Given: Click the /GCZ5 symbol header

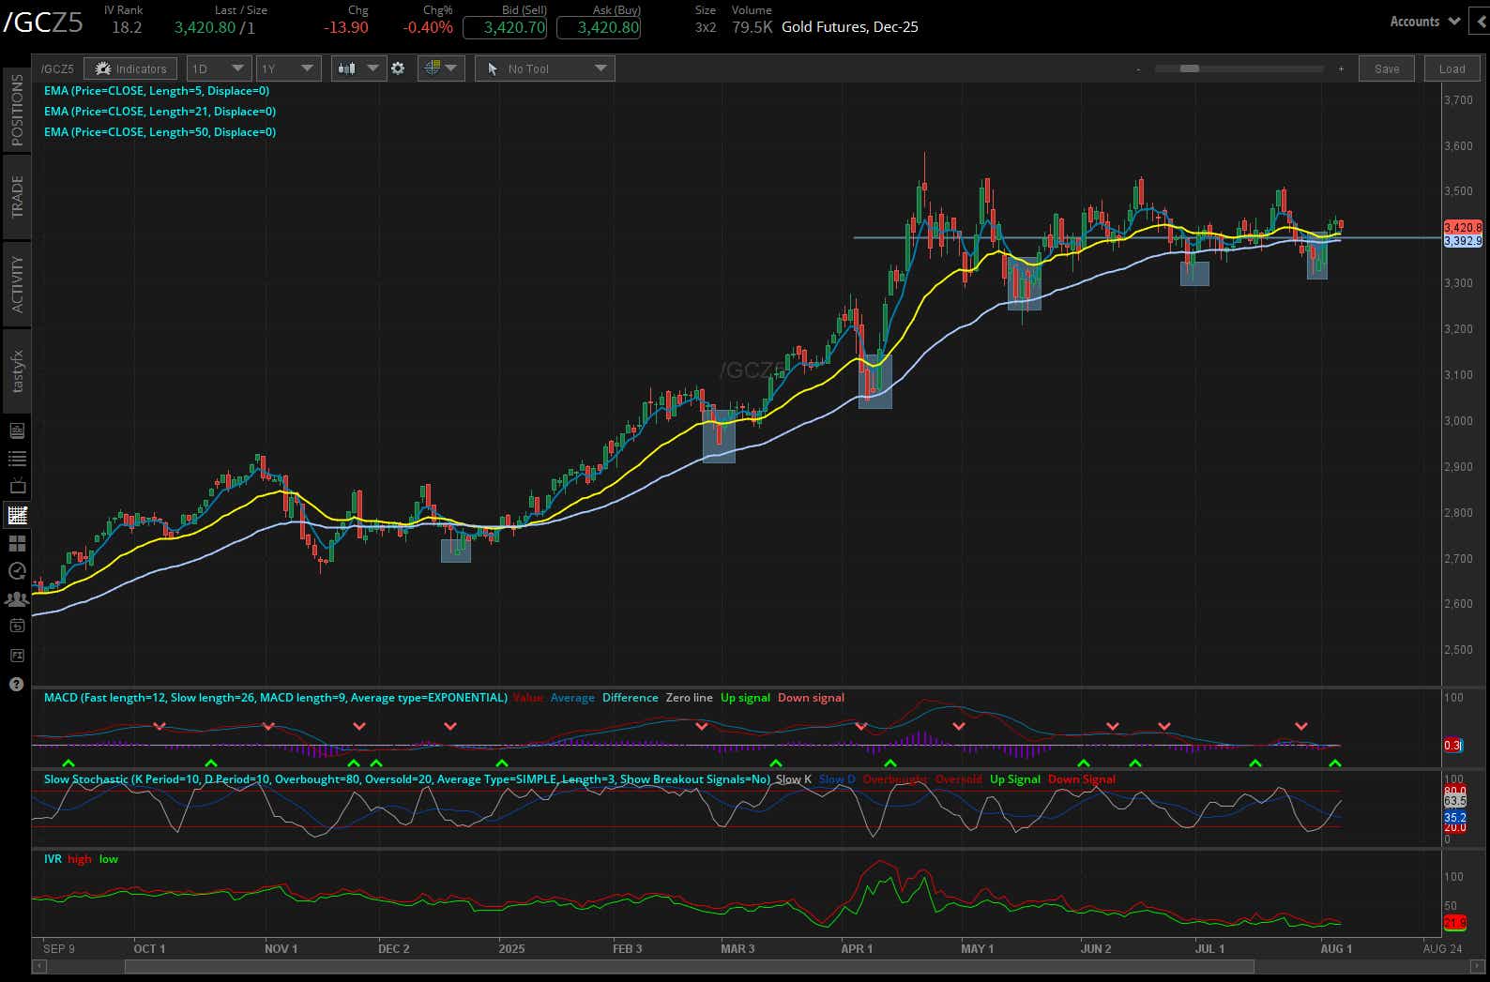Looking at the screenshot, I should pyautogui.click(x=42, y=23).
